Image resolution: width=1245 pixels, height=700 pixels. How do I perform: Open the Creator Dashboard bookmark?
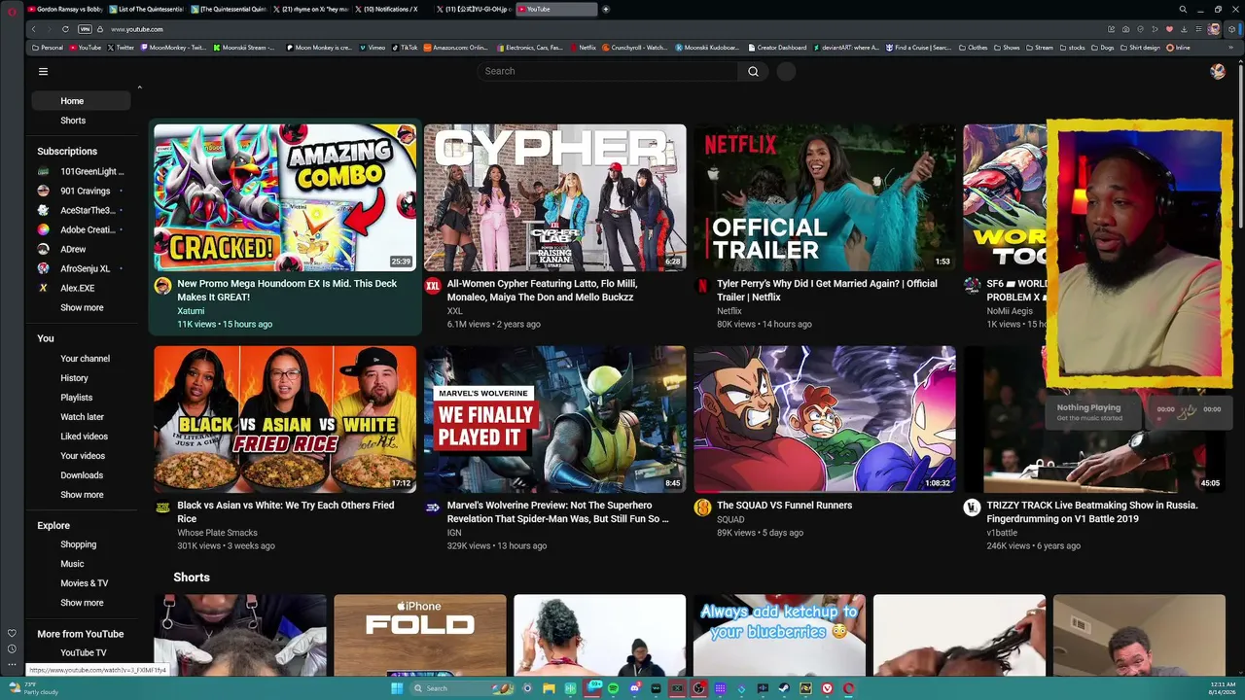777,47
